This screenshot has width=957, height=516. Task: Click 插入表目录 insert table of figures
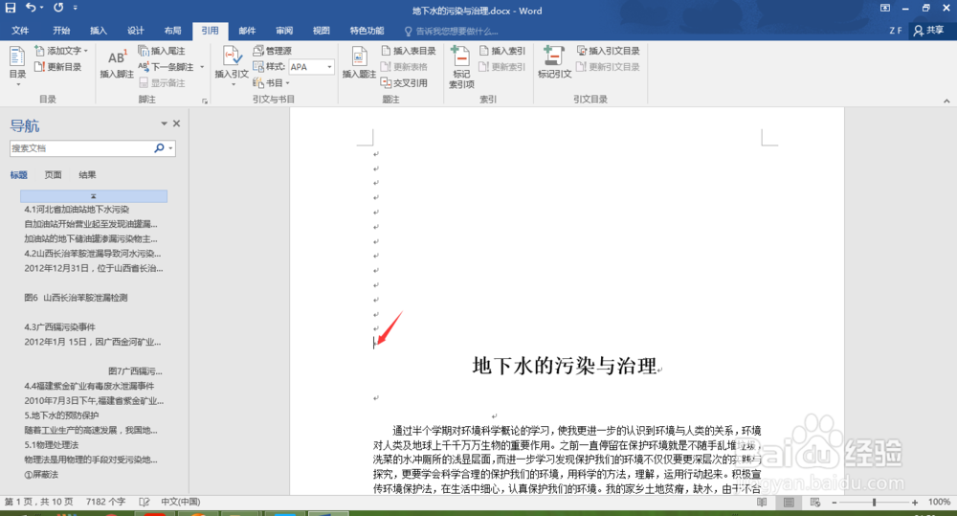(x=409, y=51)
